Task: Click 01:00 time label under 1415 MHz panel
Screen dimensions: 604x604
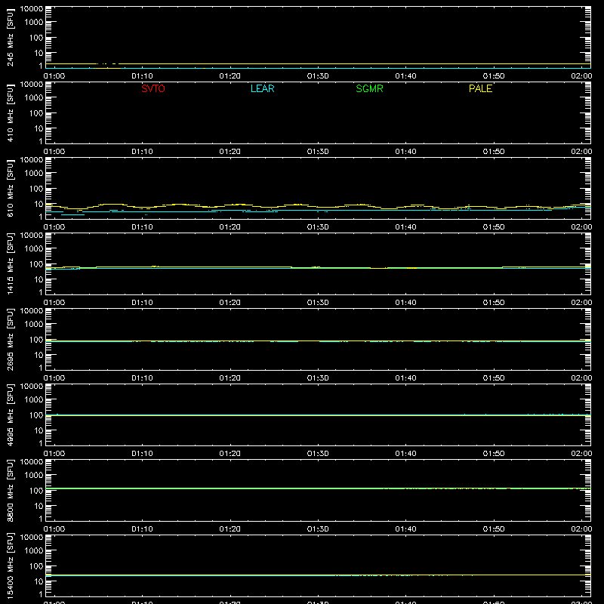Action: click(54, 303)
